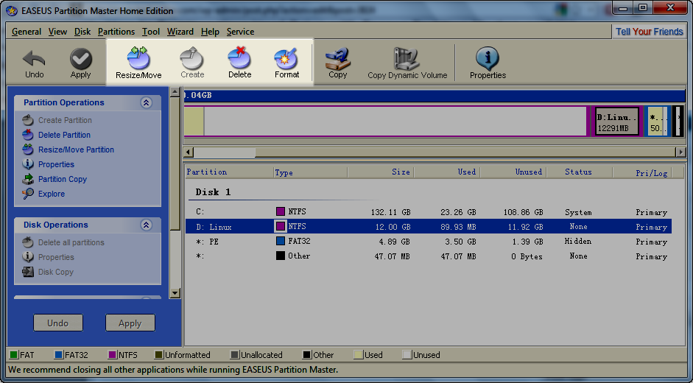Image resolution: width=693 pixels, height=383 pixels.
Task: Click the FAT32 type icon for PE
Action: 280,241
